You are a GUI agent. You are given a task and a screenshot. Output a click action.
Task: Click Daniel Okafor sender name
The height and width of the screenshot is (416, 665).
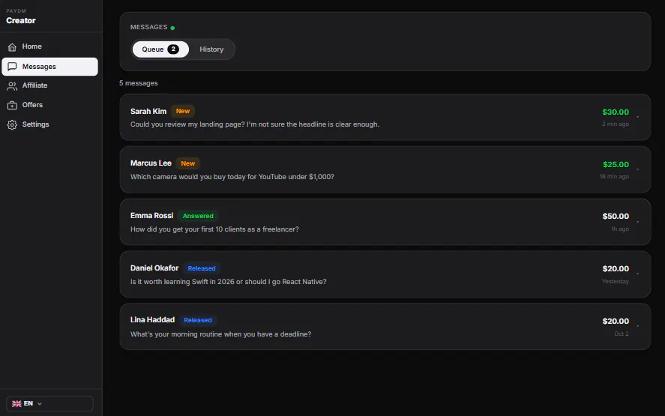click(x=154, y=268)
